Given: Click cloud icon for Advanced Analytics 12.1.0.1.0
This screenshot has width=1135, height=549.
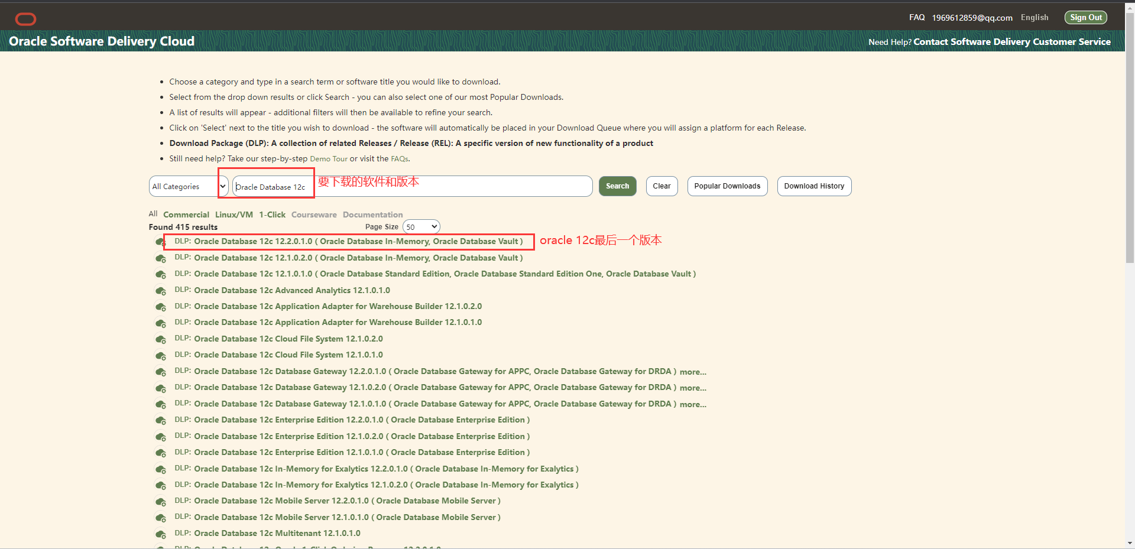Looking at the screenshot, I should click(160, 291).
